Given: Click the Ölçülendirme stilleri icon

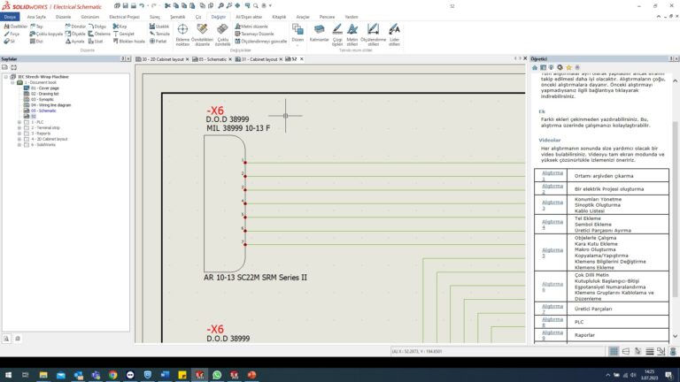Looking at the screenshot, I should [375, 31].
